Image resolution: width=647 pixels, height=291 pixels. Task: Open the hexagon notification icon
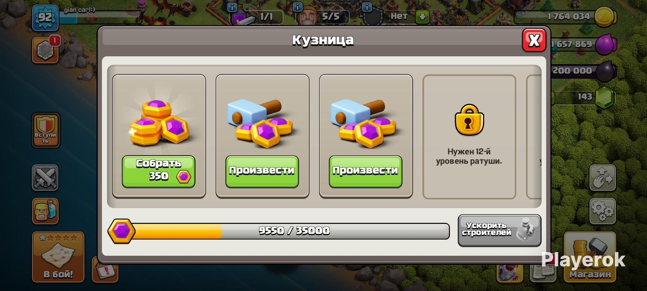click(45, 50)
